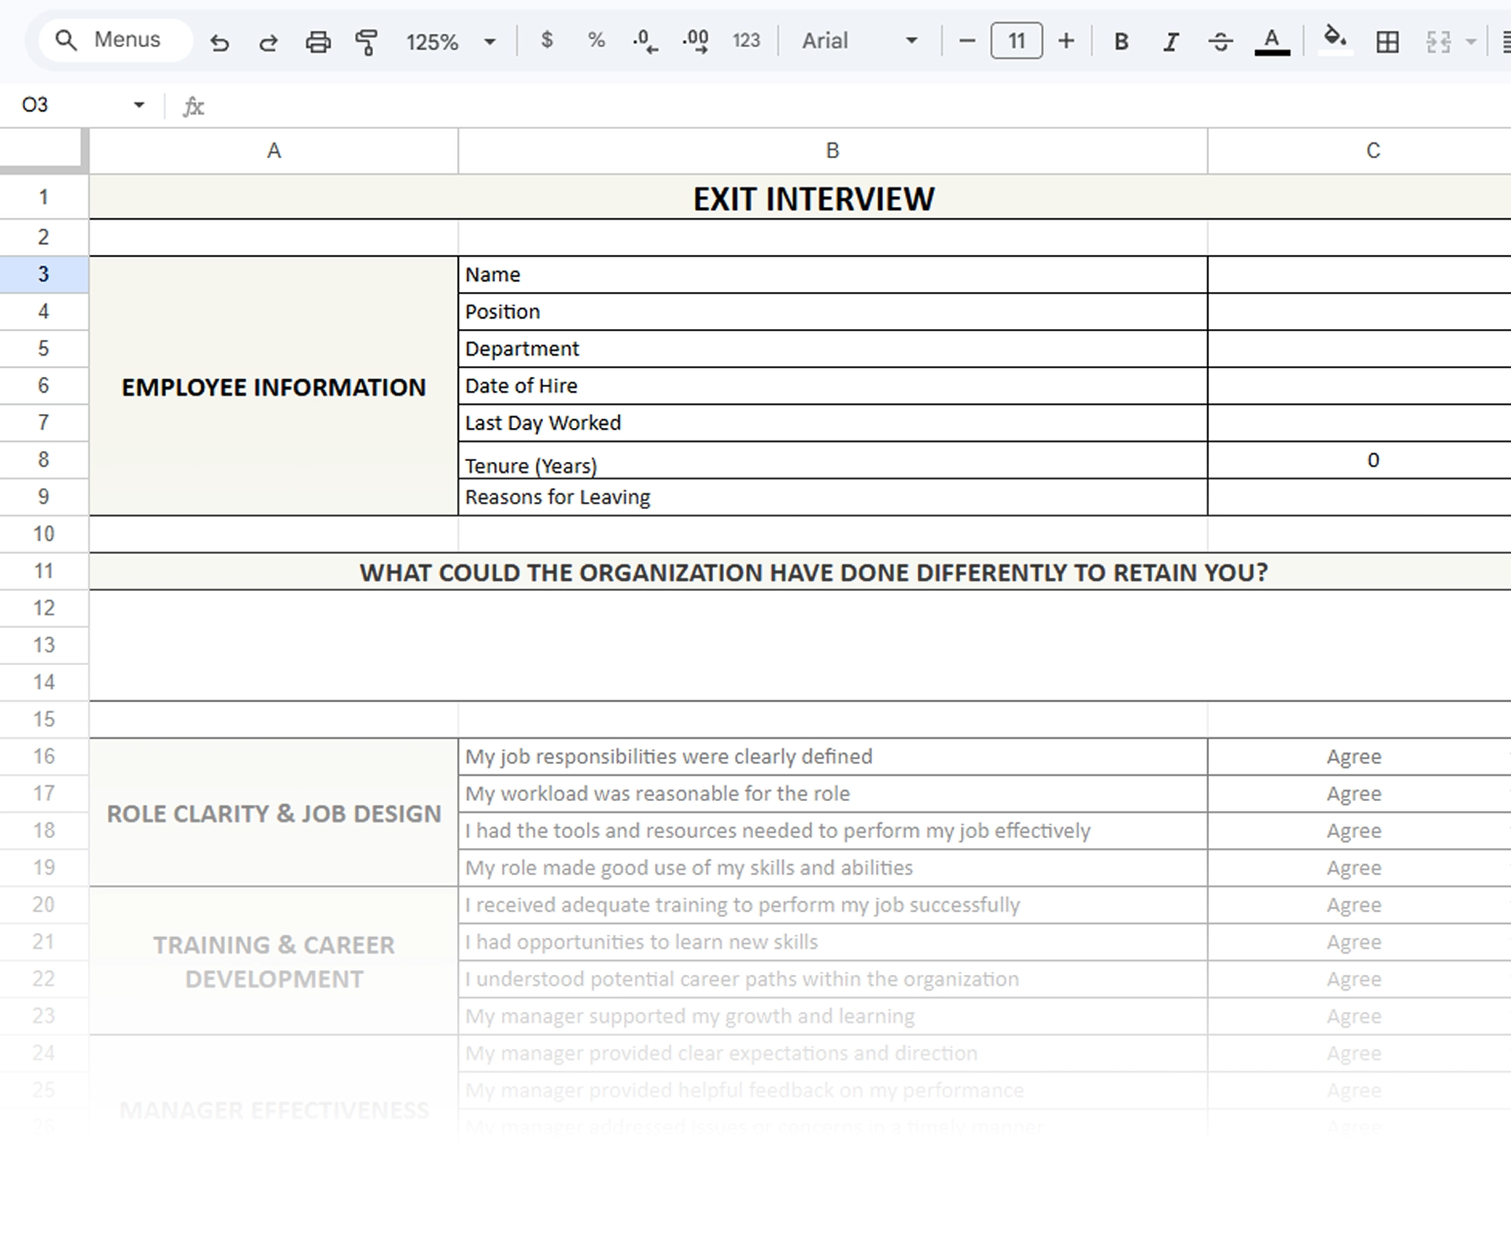Select the Department label cell
This screenshot has height=1259, width=1511.
tap(833, 349)
